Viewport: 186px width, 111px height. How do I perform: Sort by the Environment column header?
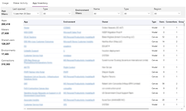[69, 22]
